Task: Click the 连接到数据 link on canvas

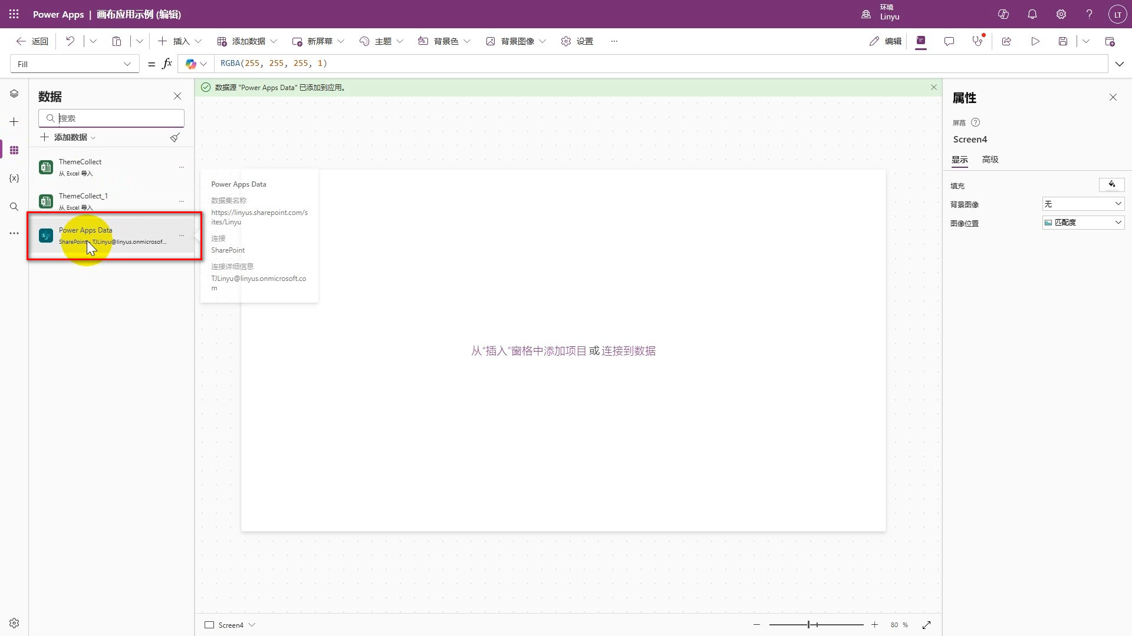Action: pos(628,351)
